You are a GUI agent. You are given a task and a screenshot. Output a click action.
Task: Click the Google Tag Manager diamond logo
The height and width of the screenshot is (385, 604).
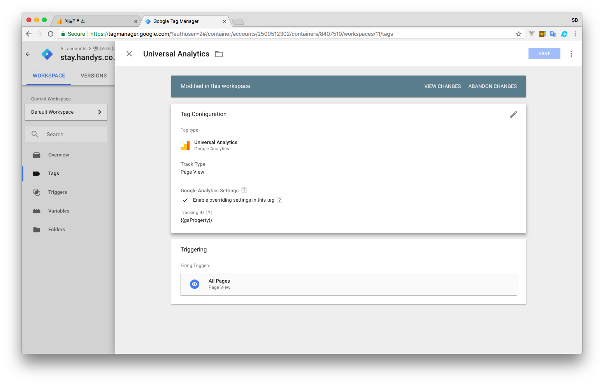(47, 54)
